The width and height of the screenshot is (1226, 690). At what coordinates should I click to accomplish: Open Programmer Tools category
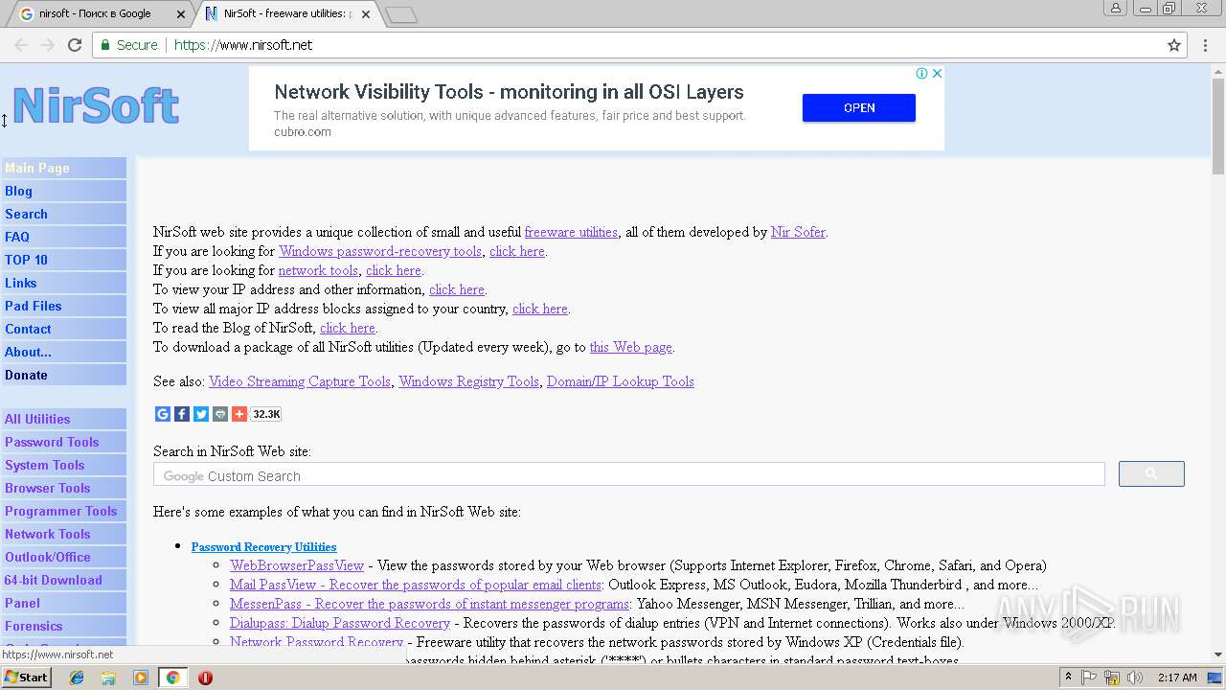64,511
